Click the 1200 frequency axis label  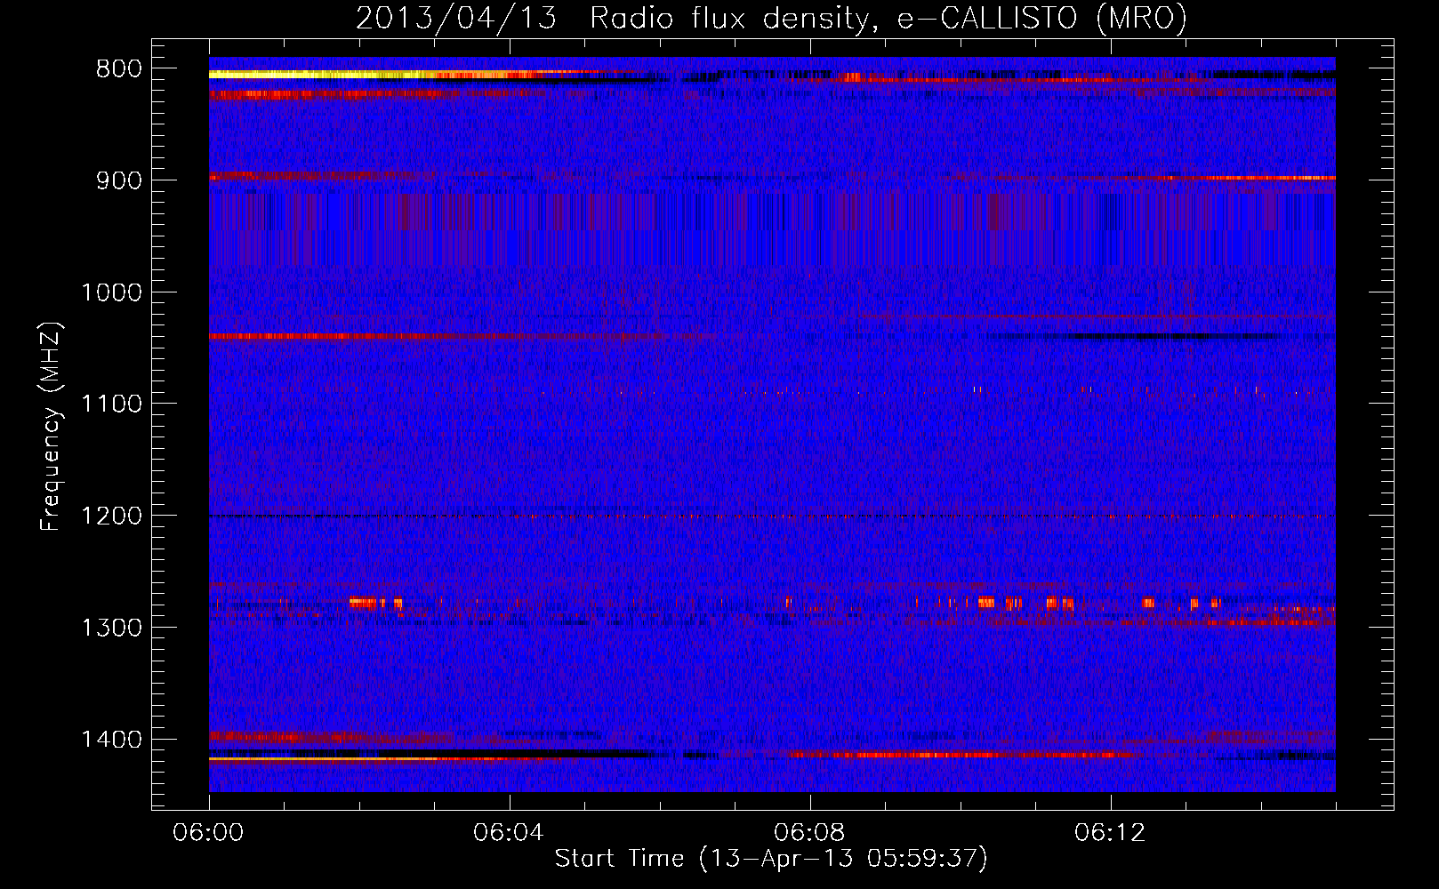click(111, 517)
